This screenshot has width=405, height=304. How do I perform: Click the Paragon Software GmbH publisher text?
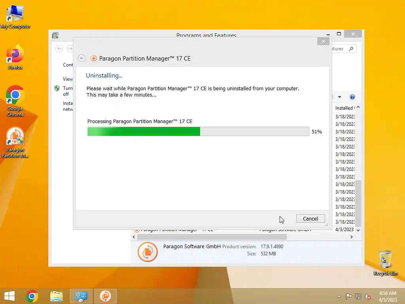click(x=192, y=246)
